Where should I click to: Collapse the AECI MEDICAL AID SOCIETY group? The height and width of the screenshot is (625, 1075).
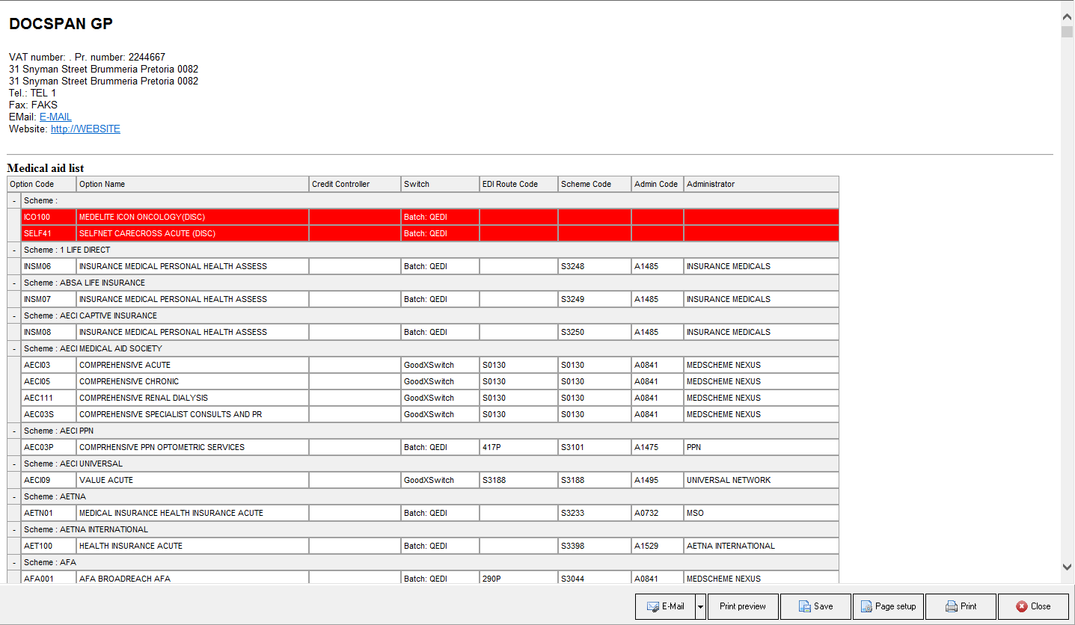14,348
